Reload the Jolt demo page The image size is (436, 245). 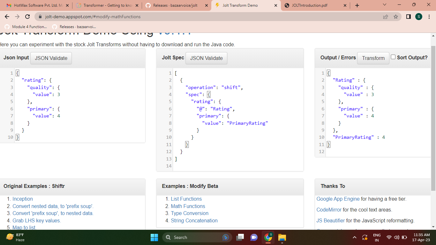pyautogui.click(x=27, y=17)
